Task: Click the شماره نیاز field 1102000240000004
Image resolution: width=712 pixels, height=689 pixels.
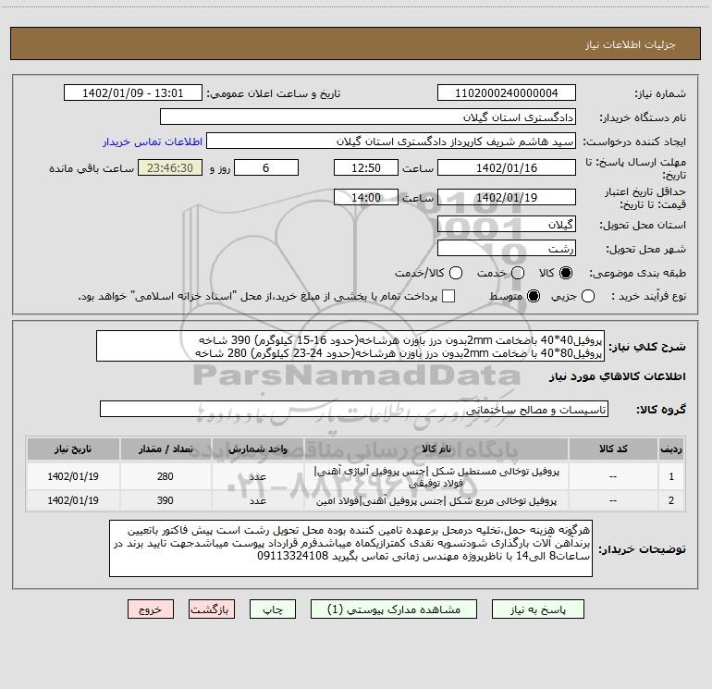Action: point(507,93)
